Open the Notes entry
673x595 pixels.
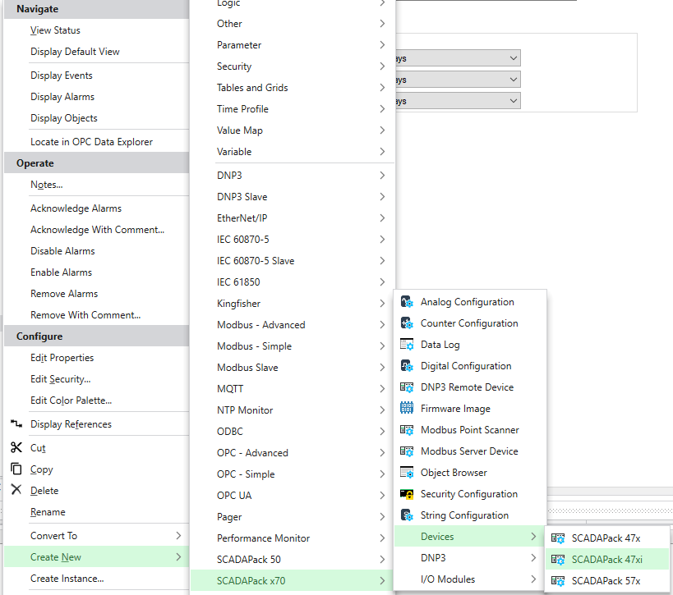click(x=47, y=185)
